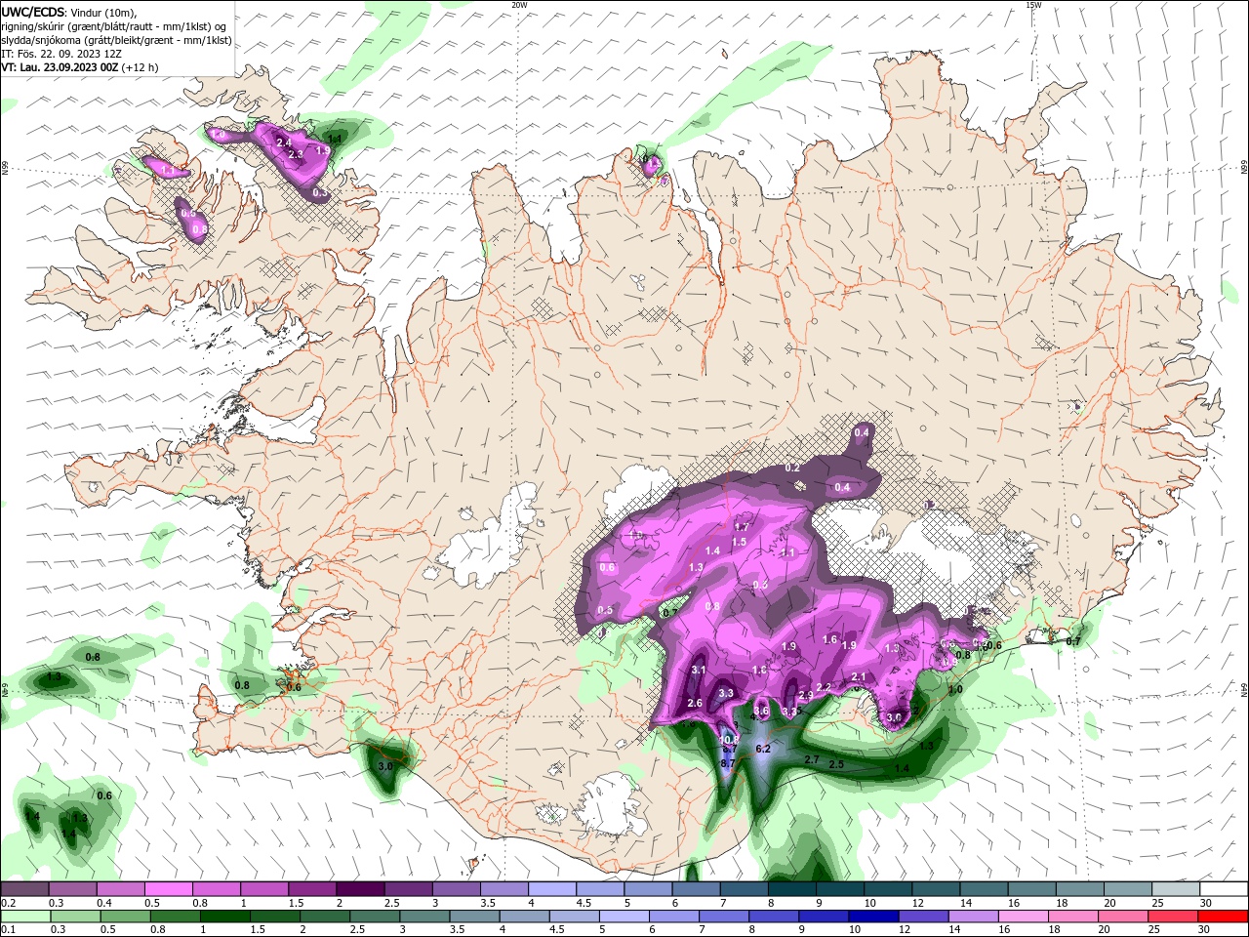Click the '1.7' map value in the highlands

[x=742, y=527]
